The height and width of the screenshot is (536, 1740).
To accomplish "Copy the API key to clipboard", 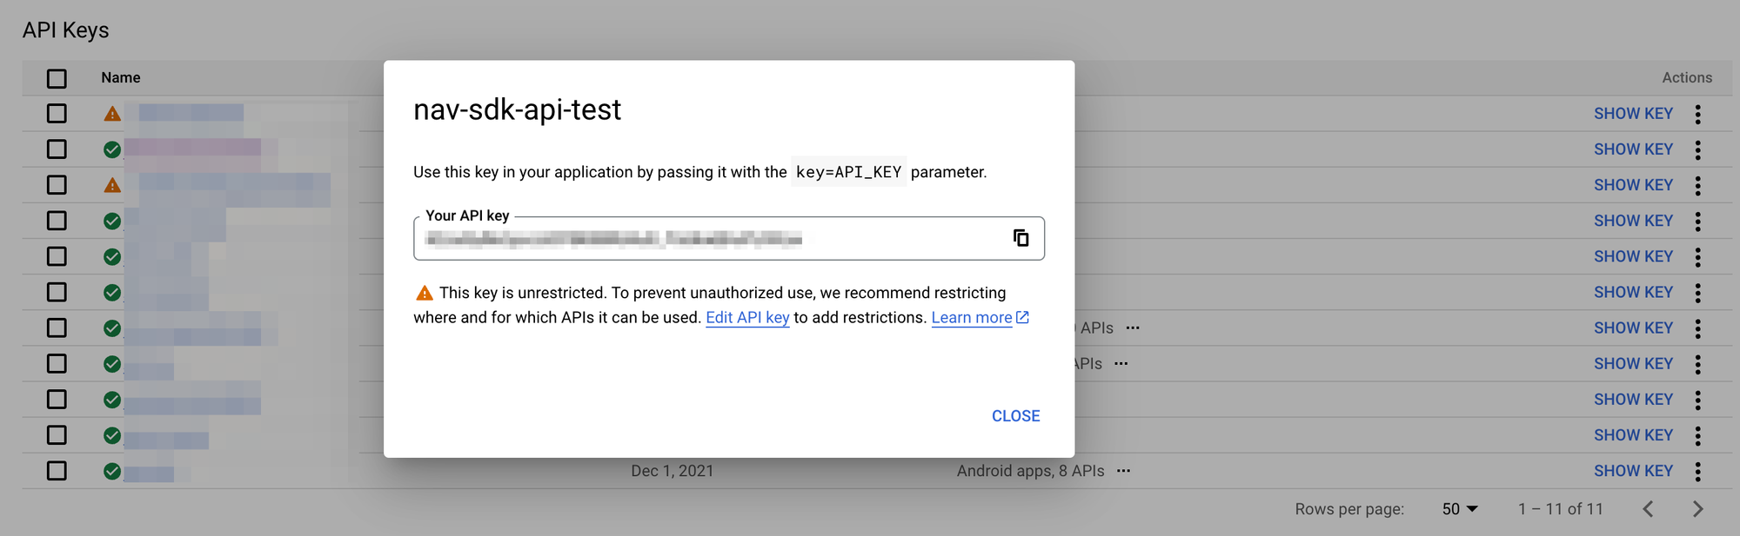I will [1021, 238].
